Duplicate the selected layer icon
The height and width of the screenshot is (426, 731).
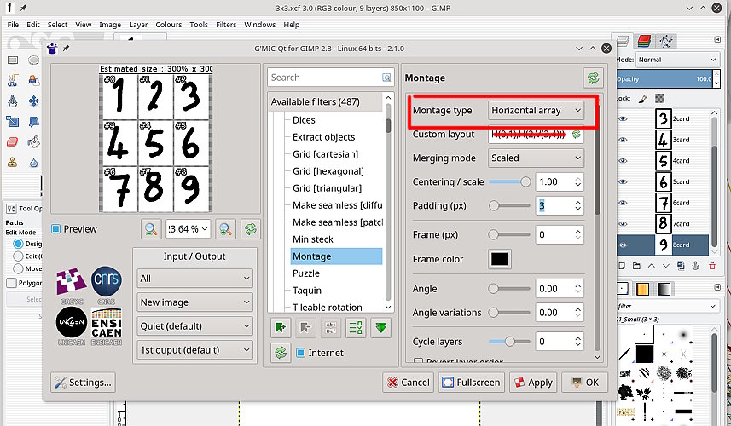coord(681,266)
